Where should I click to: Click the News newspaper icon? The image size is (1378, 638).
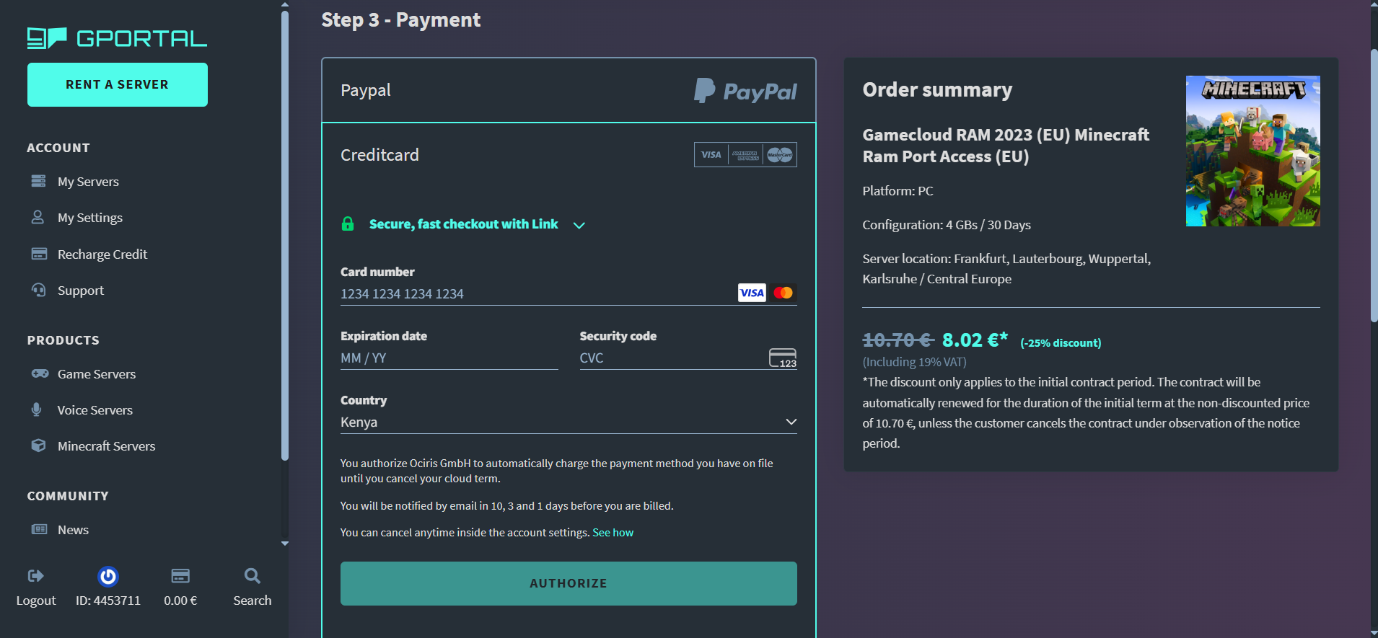pos(39,529)
